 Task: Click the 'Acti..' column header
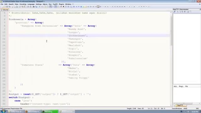tap(176, 87)
